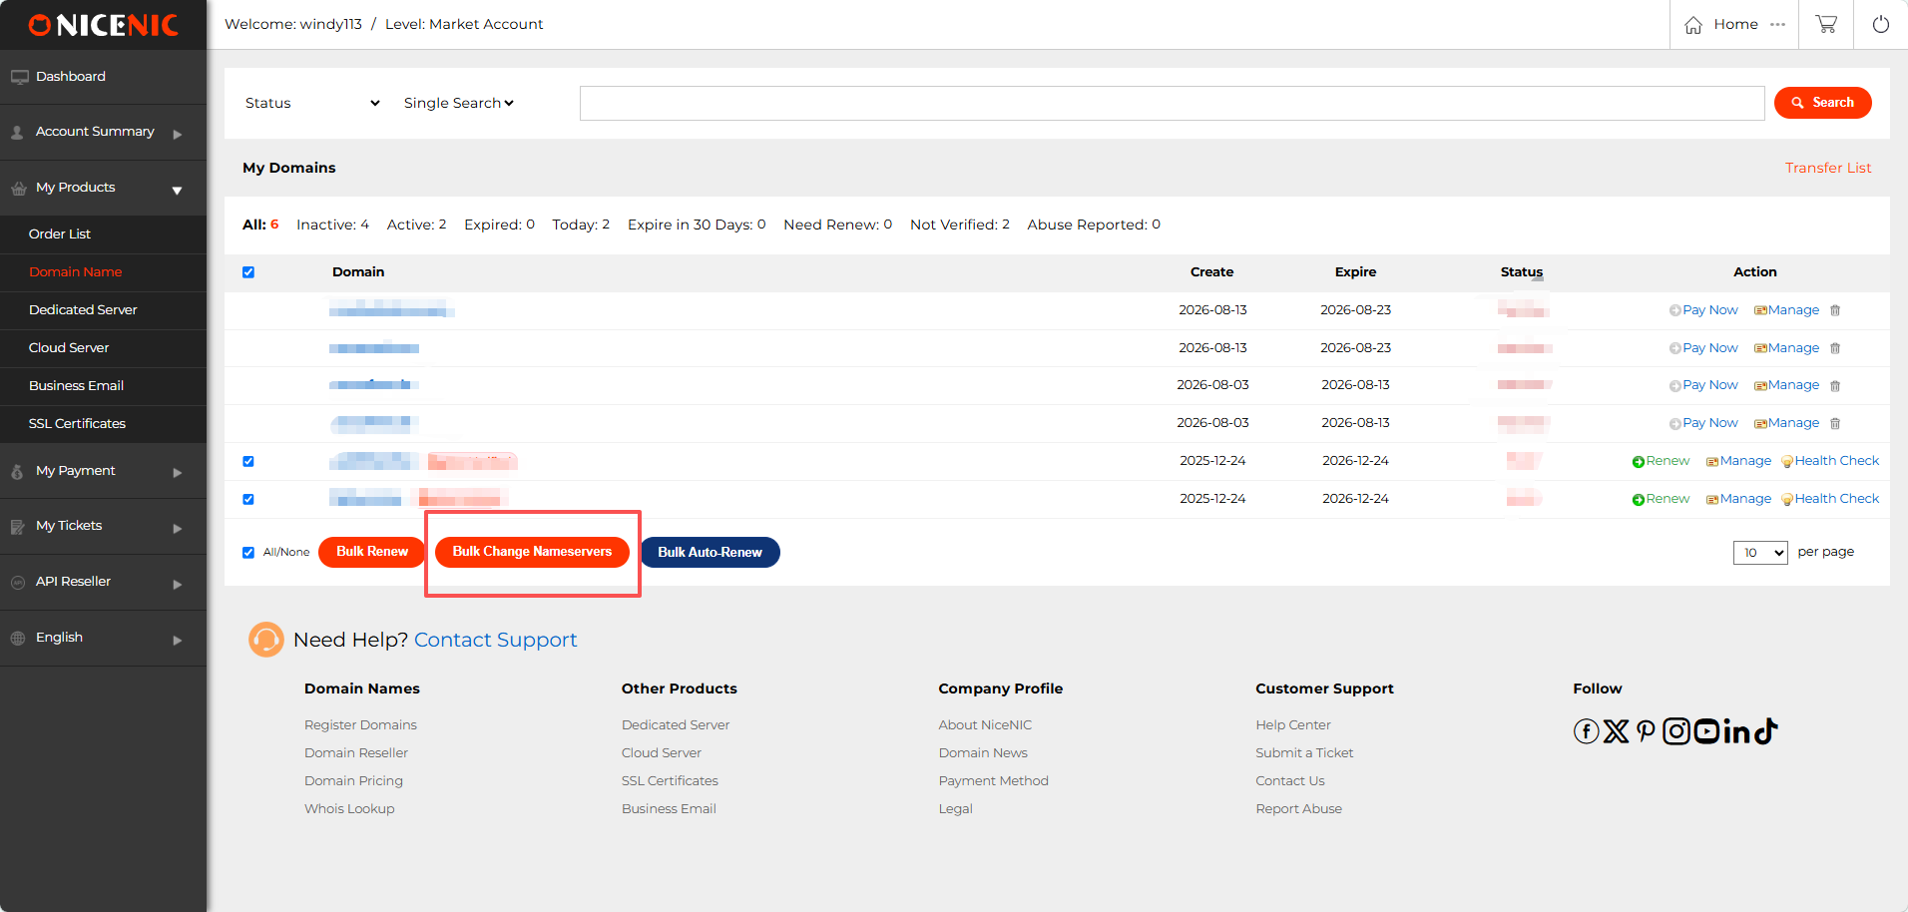
Task: Expand My Payment submenu arrow
Action: [178, 473]
